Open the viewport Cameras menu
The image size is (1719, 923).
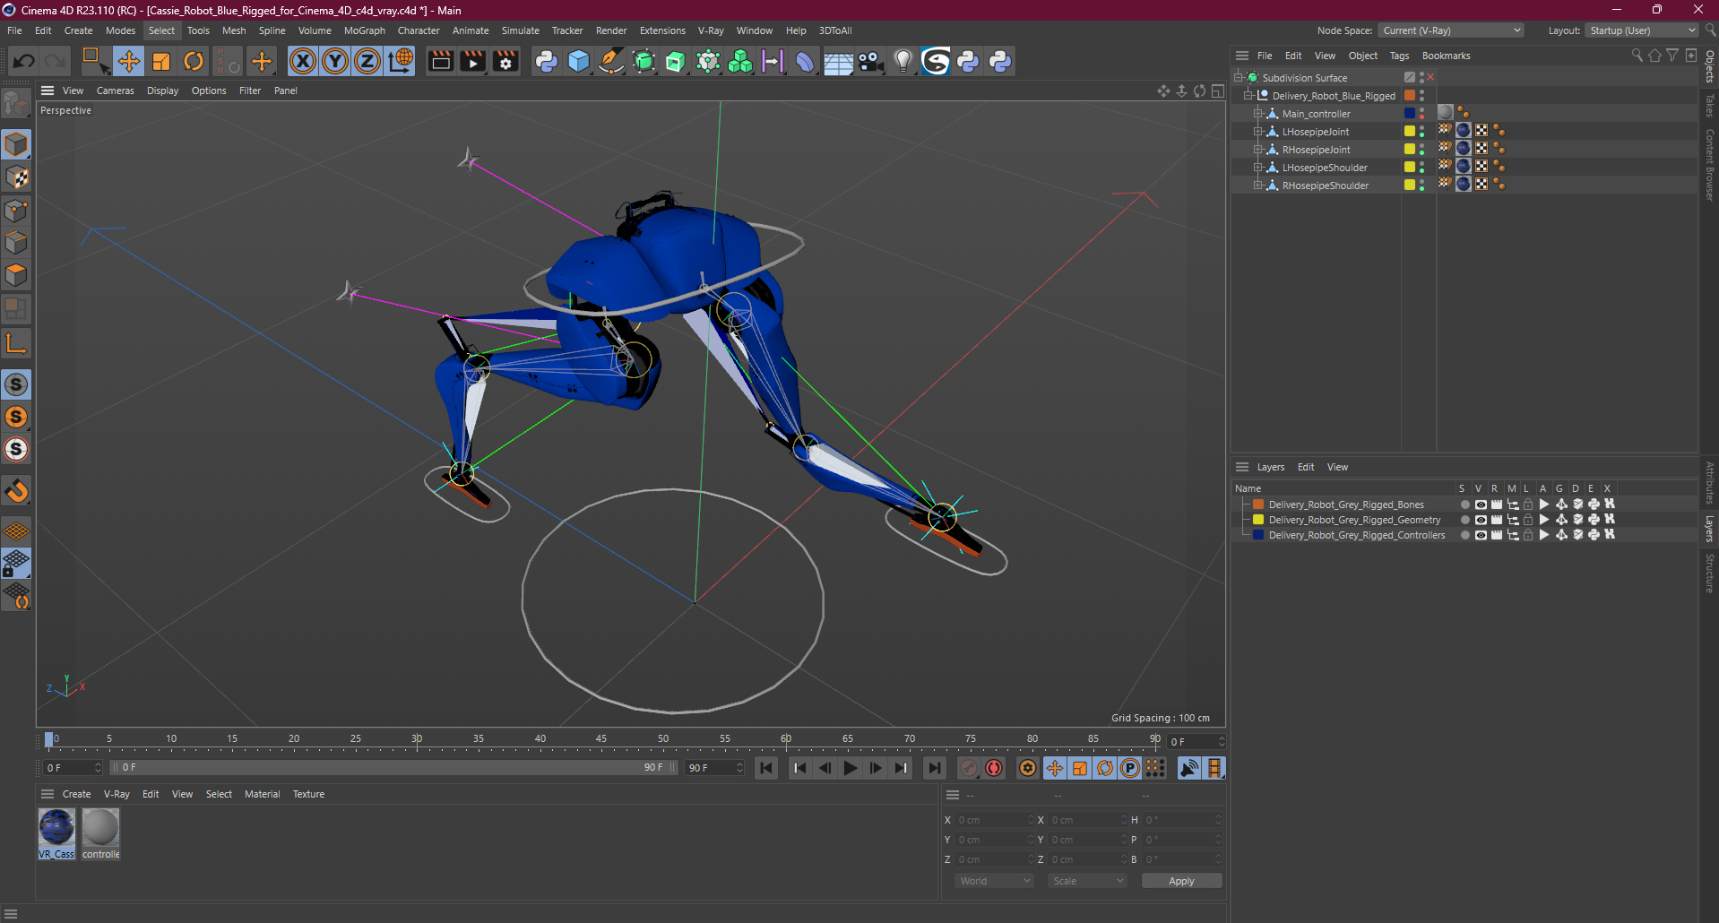[x=115, y=91]
